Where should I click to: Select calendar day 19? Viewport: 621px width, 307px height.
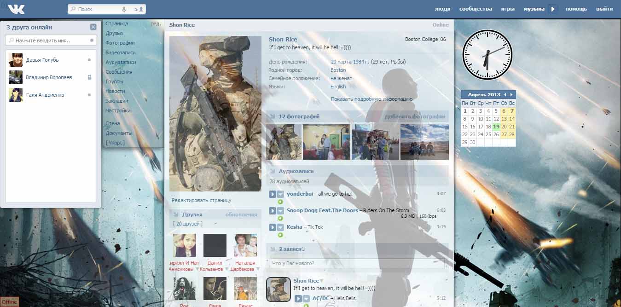point(496,127)
